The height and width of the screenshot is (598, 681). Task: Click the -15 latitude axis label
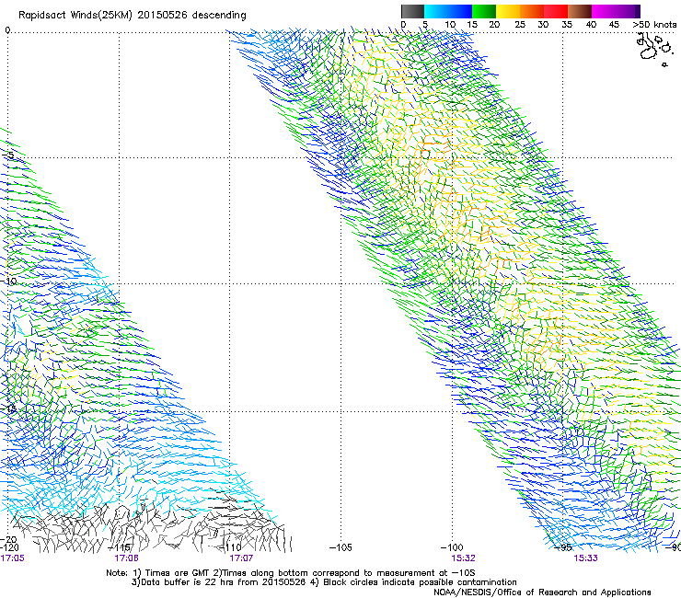[9, 408]
